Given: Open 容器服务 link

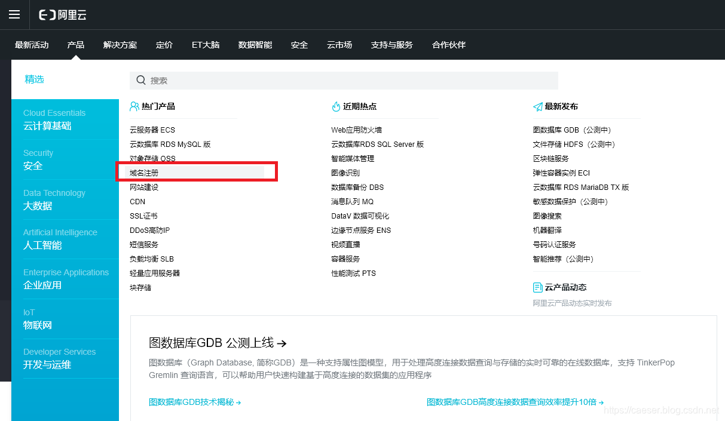Looking at the screenshot, I should pos(345,259).
